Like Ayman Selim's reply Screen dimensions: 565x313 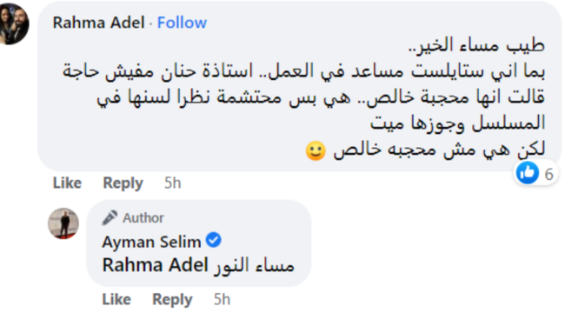pos(116,299)
